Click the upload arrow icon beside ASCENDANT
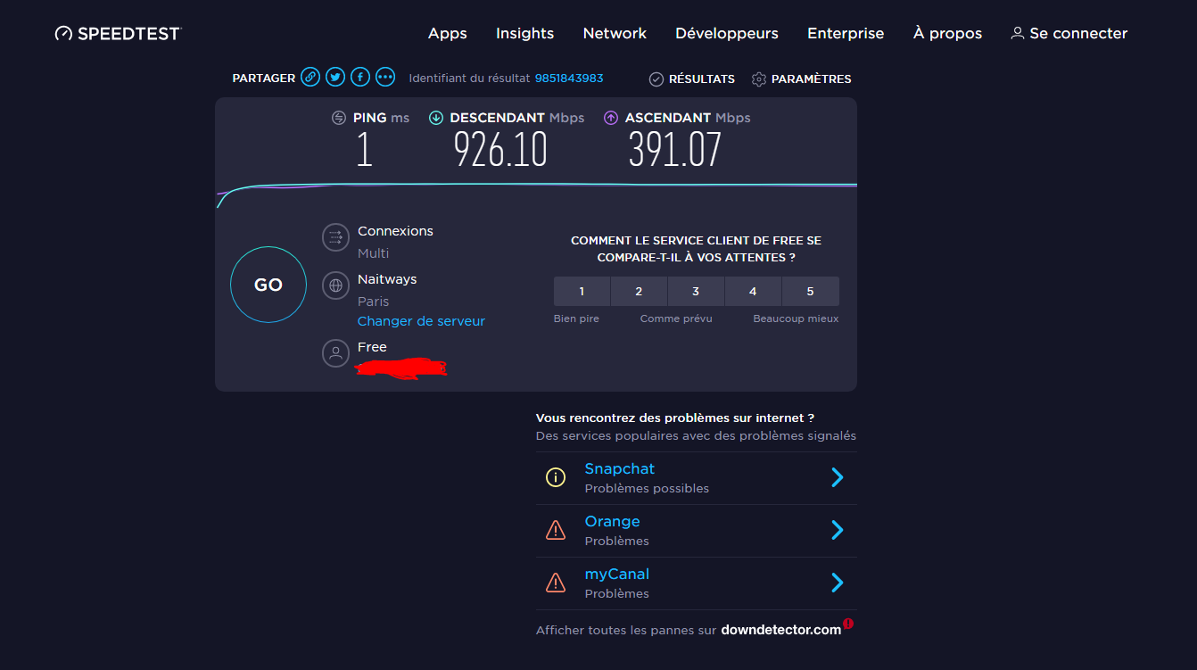Viewport: 1197px width, 670px height. [611, 118]
